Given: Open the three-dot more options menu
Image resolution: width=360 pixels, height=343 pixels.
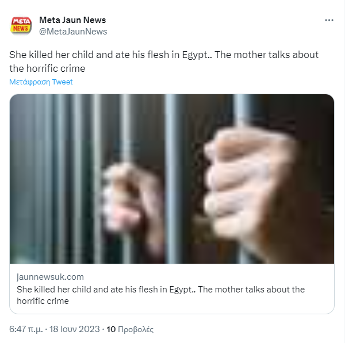Looking at the screenshot, I should [329, 20].
